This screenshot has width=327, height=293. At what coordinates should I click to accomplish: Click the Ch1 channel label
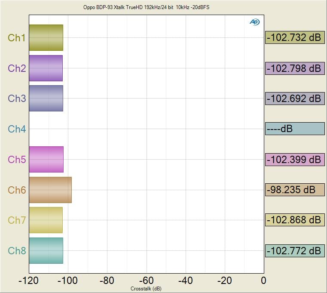click(17, 38)
